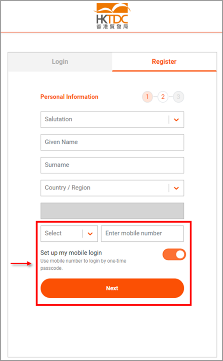This screenshot has height=361, width=223.
Task: Click the mobile country code chevron
Action: (90, 234)
